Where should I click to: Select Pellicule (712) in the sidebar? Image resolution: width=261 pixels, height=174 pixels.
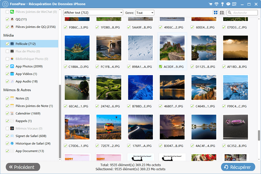click(x=25, y=44)
